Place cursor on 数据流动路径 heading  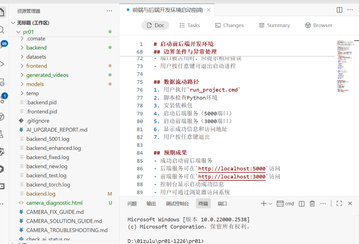(176, 82)
